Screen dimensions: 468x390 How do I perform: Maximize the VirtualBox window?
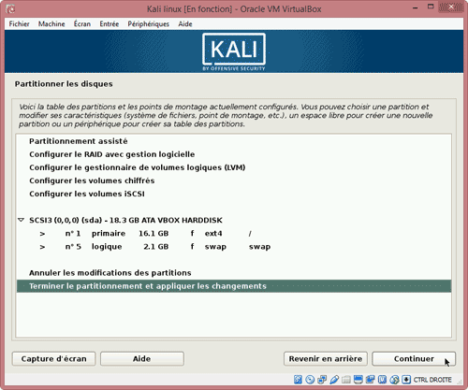coord(431,7)
